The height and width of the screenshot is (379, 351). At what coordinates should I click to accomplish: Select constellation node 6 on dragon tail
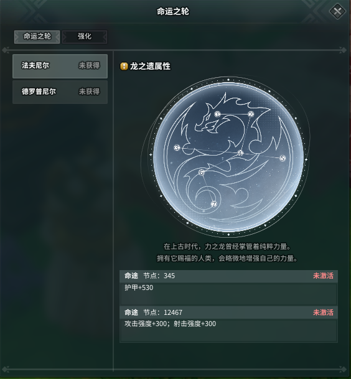202,172
